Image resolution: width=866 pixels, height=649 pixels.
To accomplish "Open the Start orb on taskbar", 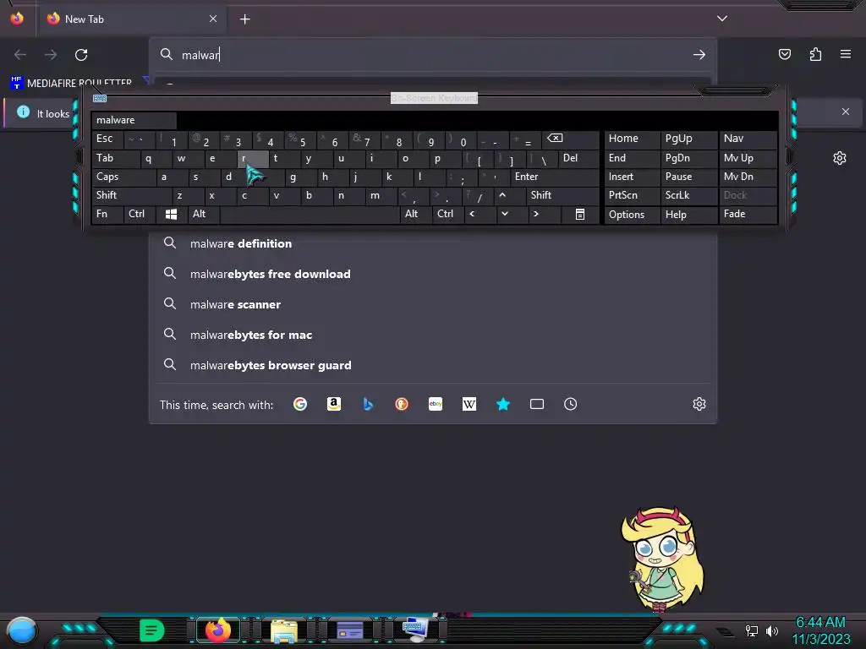I will (x=21, y=630).
